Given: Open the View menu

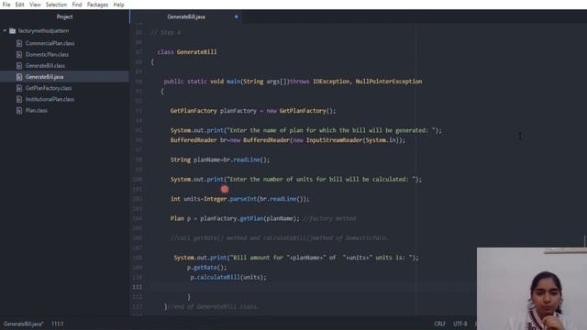Looking at the screenshot, I should pyautogui.click(x=35, y=5).
